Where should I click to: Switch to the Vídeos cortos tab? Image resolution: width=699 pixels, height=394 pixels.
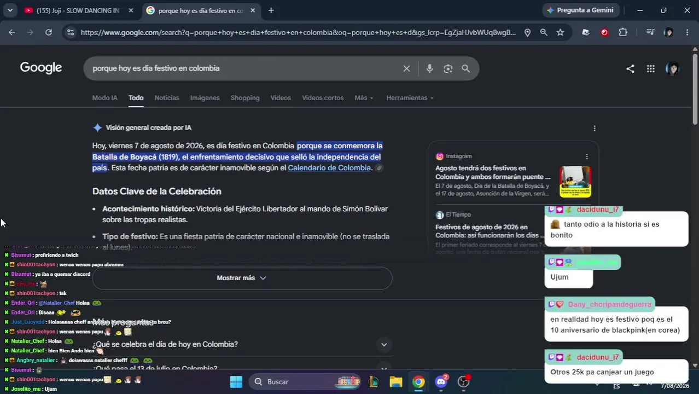tap(323, 97)
